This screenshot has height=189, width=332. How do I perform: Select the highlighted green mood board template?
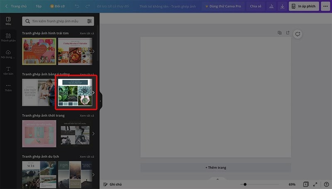point(75,92)
